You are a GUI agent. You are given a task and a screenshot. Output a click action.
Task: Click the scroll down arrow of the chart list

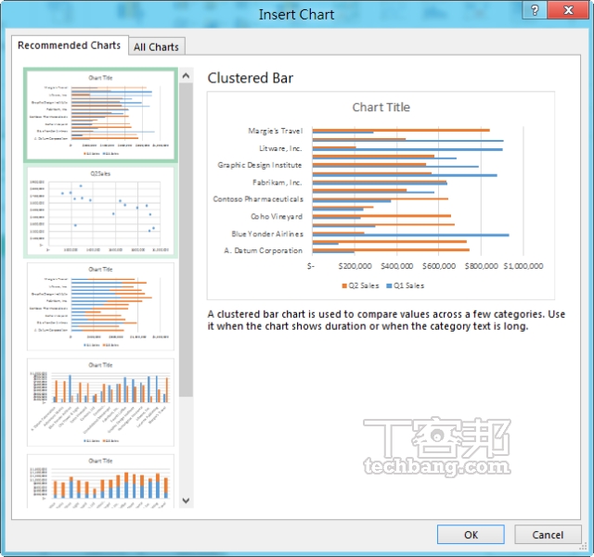click(x=186, y=500)
